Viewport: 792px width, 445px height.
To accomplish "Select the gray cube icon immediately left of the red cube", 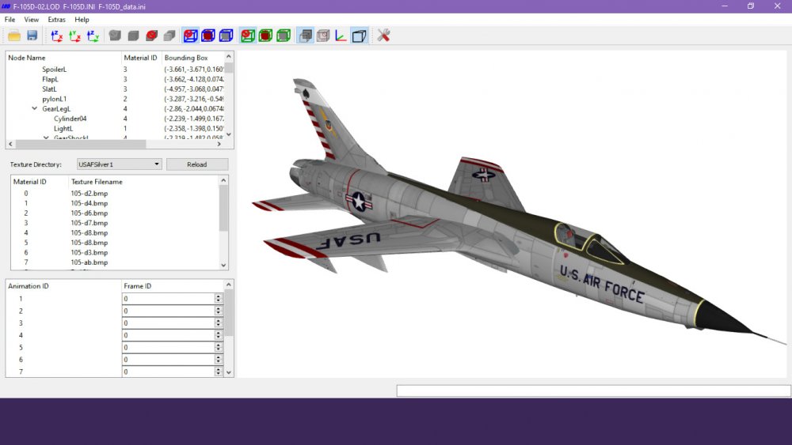I will pyautogui.click(x=133, y=36).
